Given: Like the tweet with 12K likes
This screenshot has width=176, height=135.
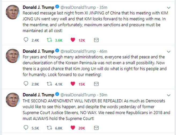Looking at the screenshot, I should [72, 40].
